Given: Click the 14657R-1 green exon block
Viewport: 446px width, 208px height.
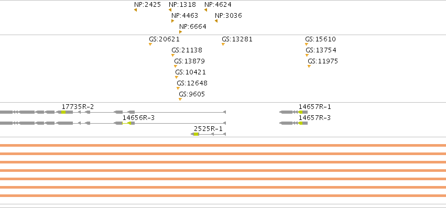Looking at the screenshot, I should click(x=300, y=112).
